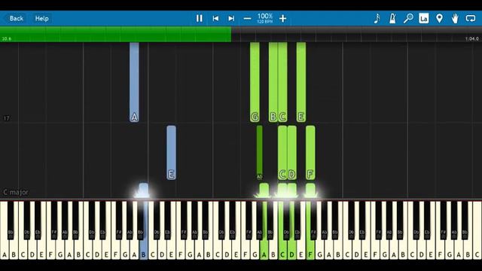Pause the song playback

(x=199, y=18)
